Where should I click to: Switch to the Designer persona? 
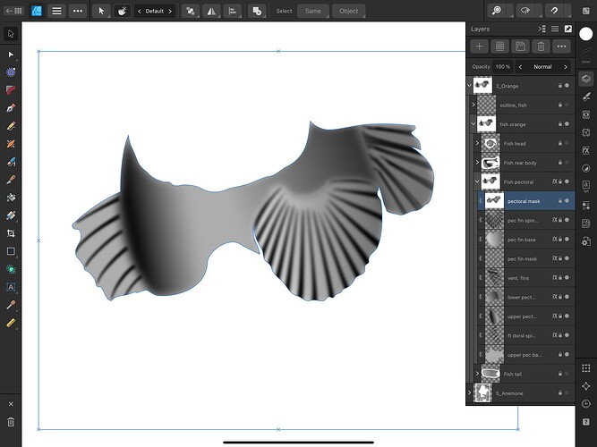[x=37, y=11]
